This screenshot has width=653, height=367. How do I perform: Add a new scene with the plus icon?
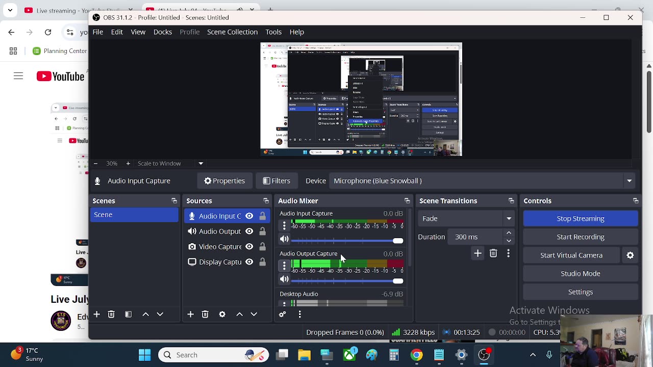tap(96, 314)
